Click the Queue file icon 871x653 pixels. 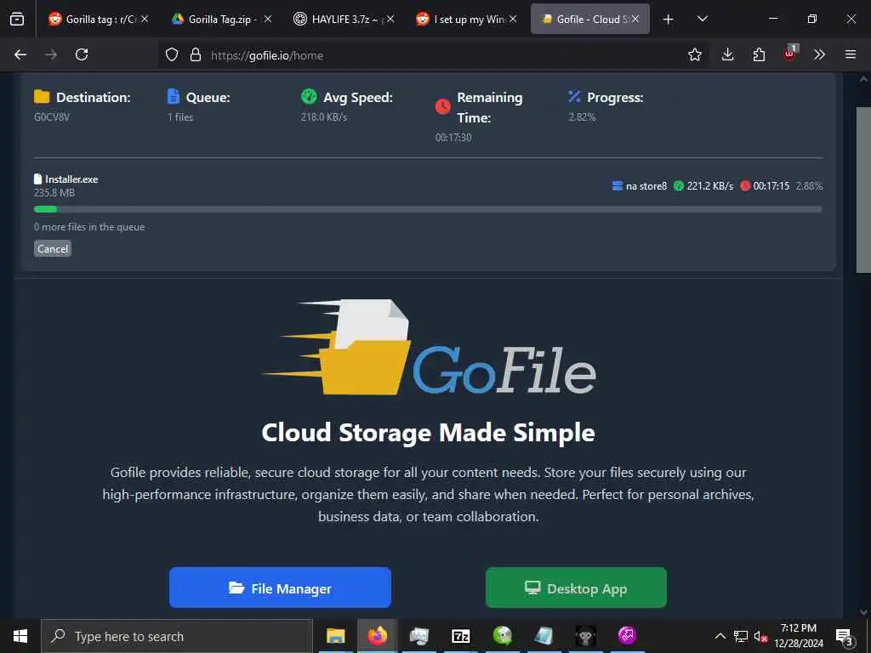point(174,97)
